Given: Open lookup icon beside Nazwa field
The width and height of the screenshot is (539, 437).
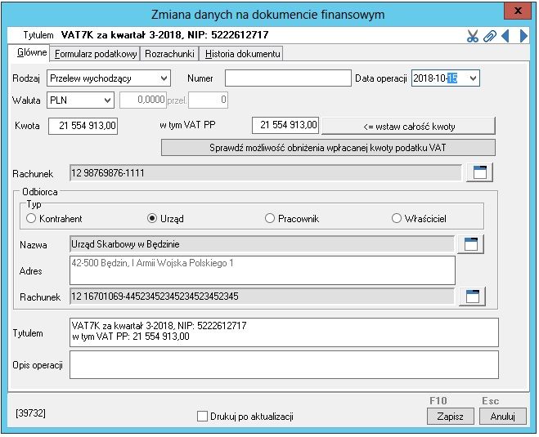Looking at the screenshot, I should [x=471, y=244].
